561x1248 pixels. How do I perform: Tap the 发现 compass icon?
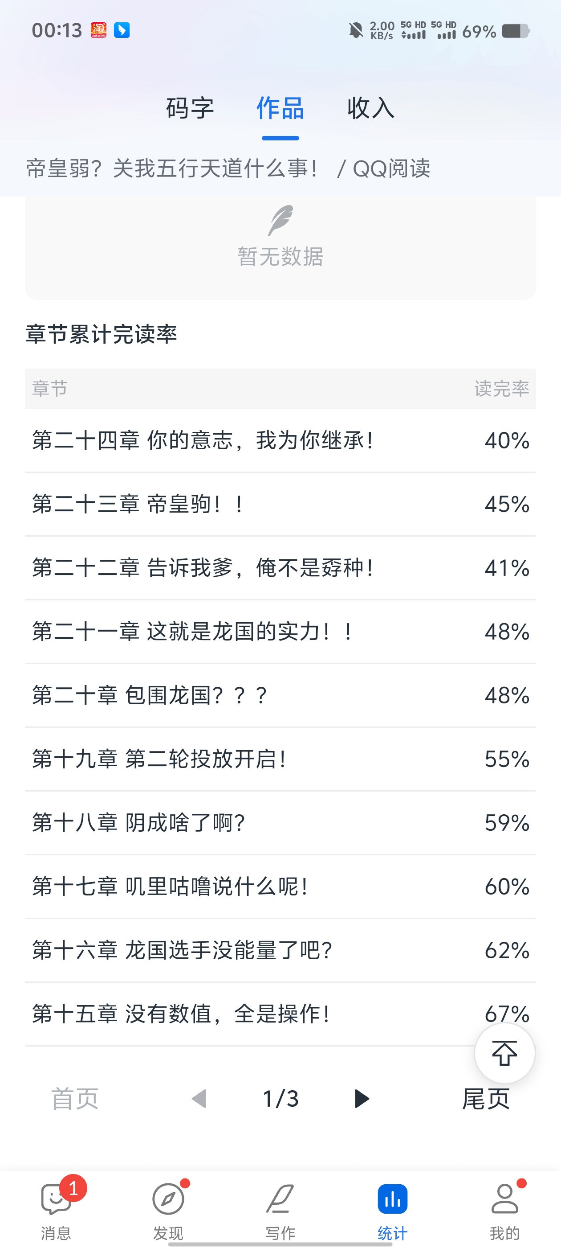tap(168, 1199)
